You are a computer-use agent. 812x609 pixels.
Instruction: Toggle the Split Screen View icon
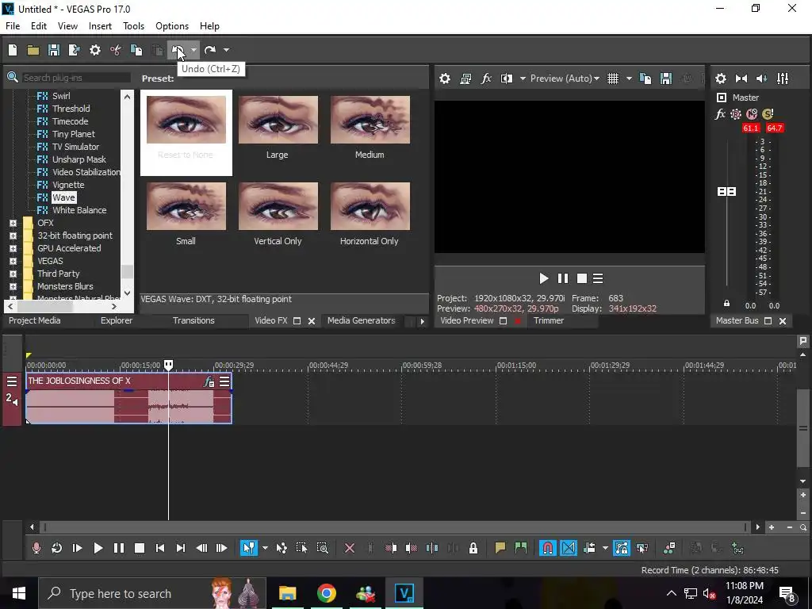[507, 79]
